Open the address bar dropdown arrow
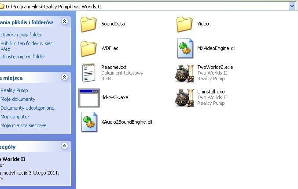Image resolution: width=298 pixels, height=189 pixels. (292, 6)
